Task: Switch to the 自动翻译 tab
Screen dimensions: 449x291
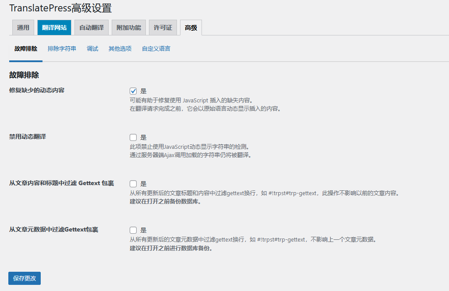Action: 91,27
